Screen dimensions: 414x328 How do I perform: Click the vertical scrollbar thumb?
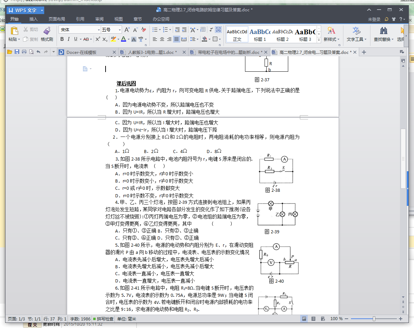point(403,158)
